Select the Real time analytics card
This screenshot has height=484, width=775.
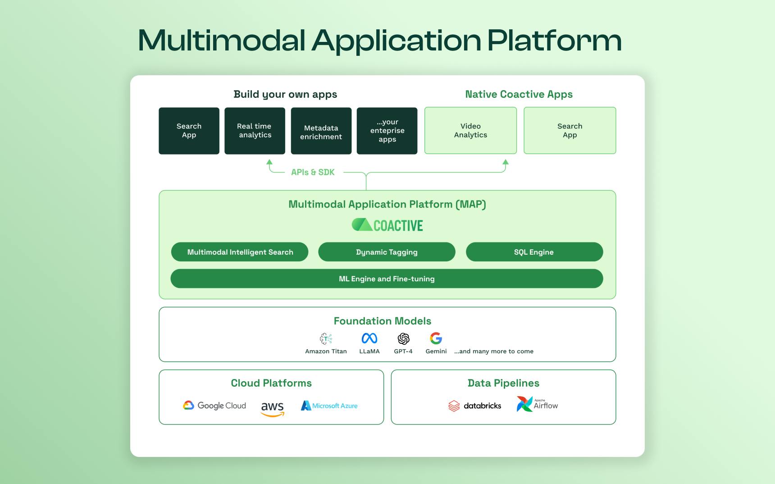click(x=255, y=130)
